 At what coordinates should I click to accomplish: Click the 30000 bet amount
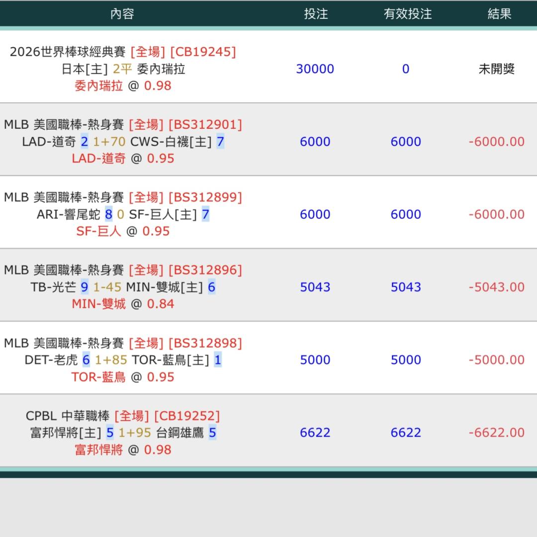tap(315, 69)
